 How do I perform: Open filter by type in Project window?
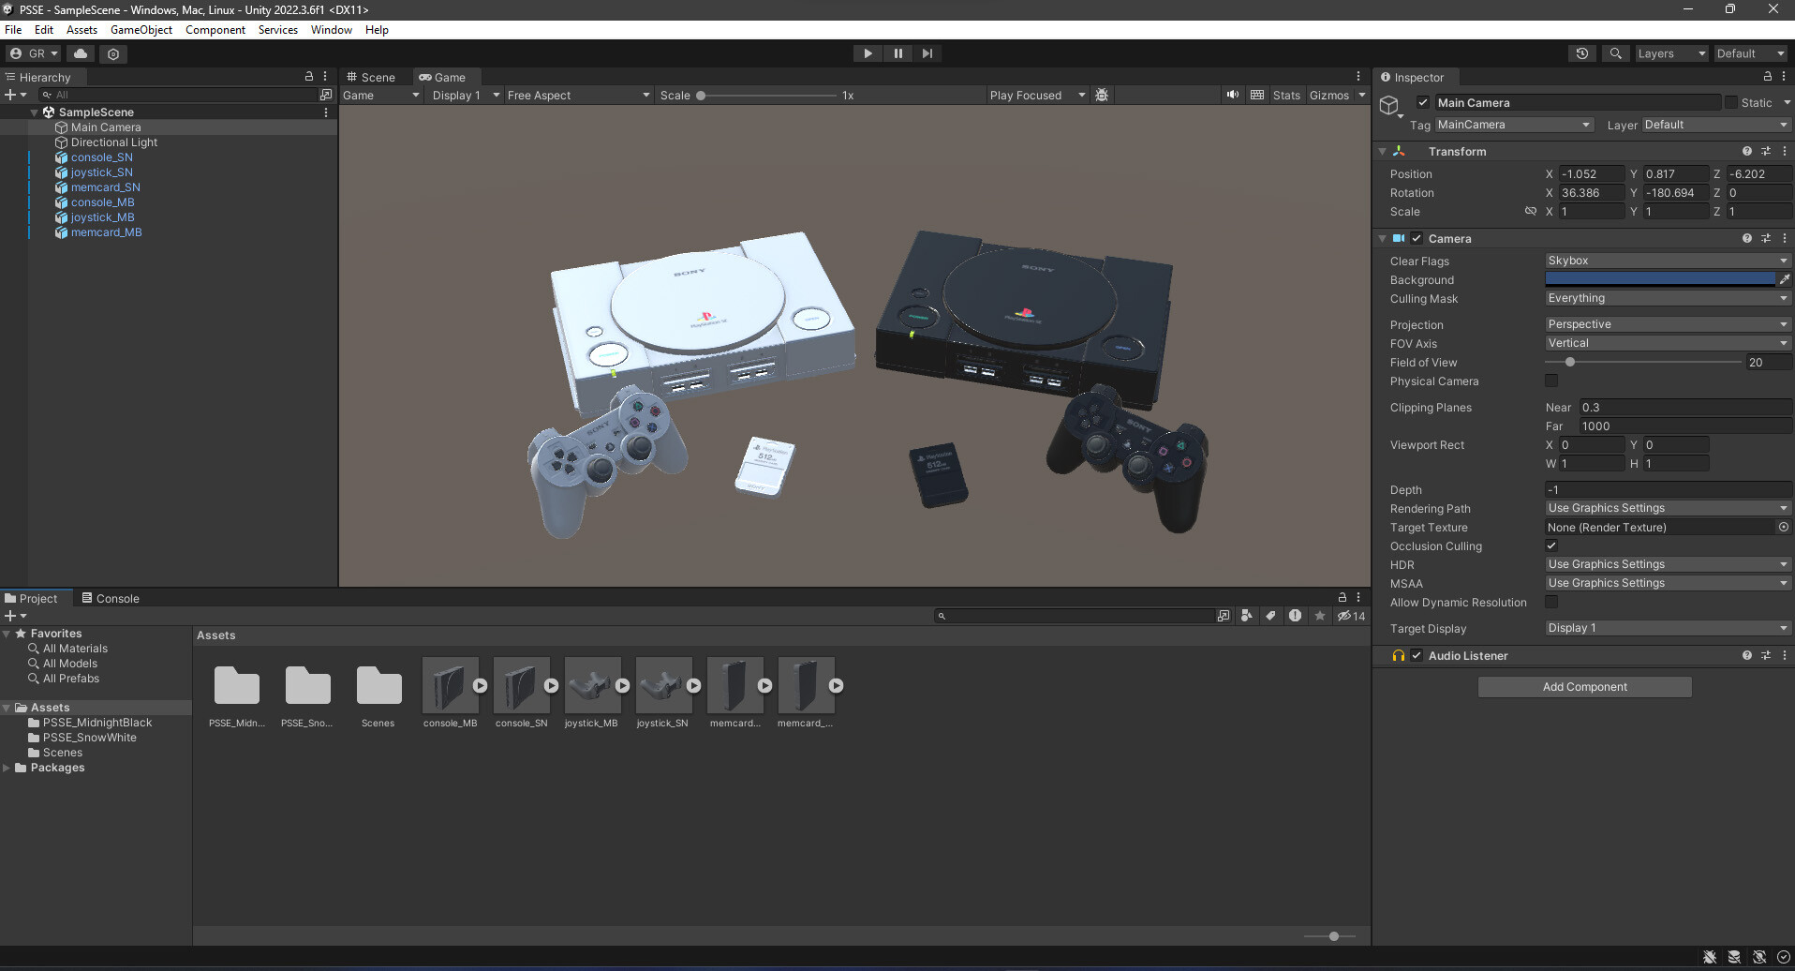[1247, 616]
